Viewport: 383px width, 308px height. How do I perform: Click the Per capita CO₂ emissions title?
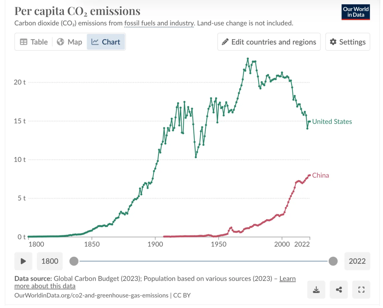point(77,11)
